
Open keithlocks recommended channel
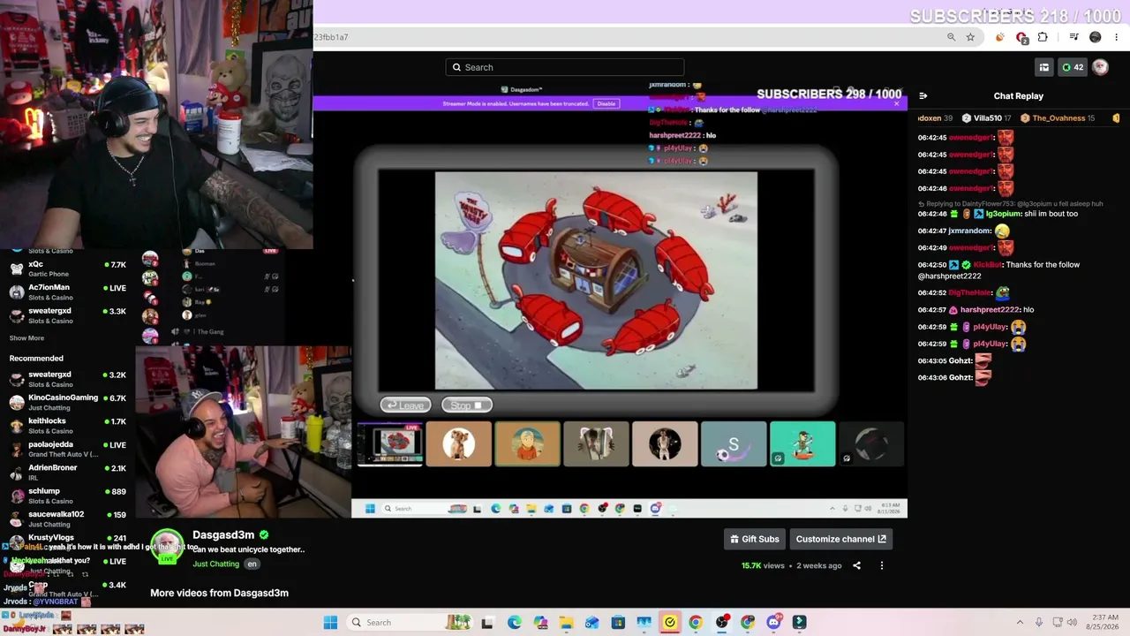coord(69,426)
